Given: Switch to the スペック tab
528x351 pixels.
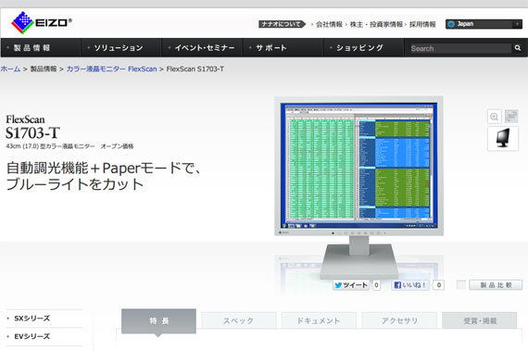Looking at the screenshot, I should pos(238,320).
